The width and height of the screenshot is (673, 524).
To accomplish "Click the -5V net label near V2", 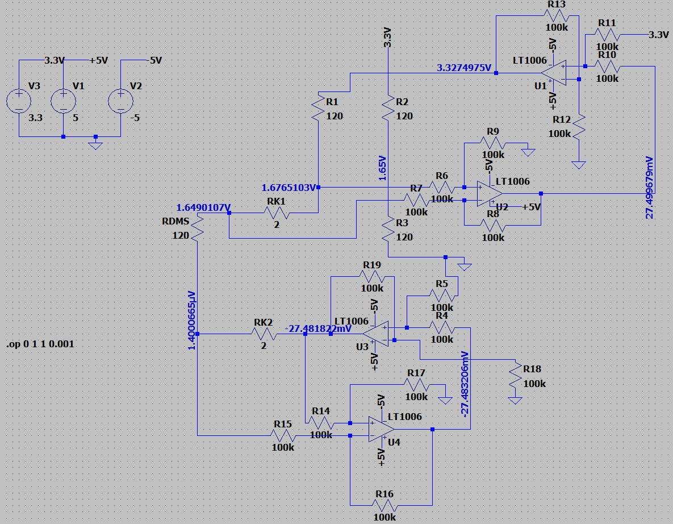I will pyautogui.click(x=154, y=61).
